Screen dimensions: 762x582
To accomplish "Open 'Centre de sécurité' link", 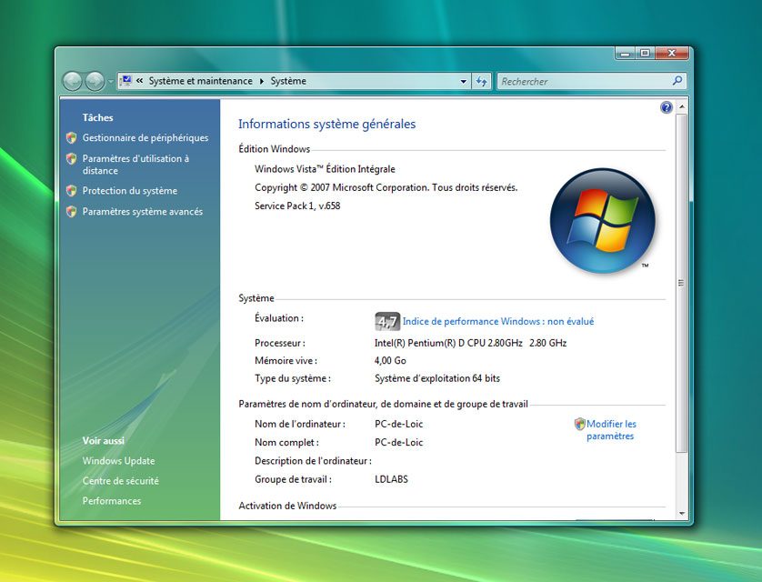I will [x=121, y=481].
